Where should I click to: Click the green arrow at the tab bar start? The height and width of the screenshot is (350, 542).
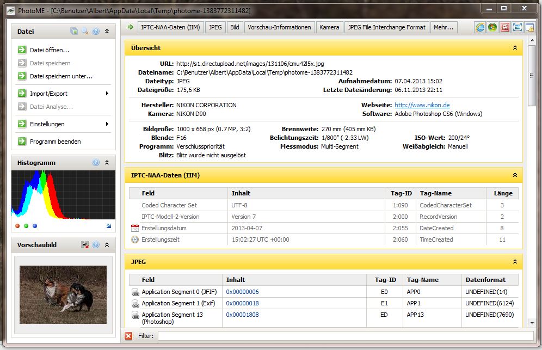click(130, 27)
